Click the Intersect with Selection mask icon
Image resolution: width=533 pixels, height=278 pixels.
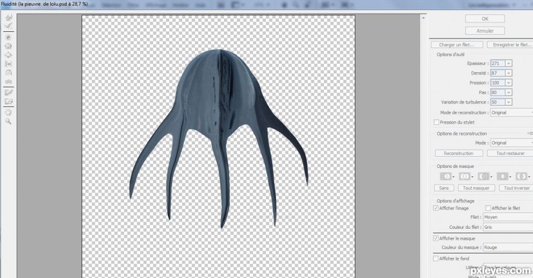(x=502, y=176)
